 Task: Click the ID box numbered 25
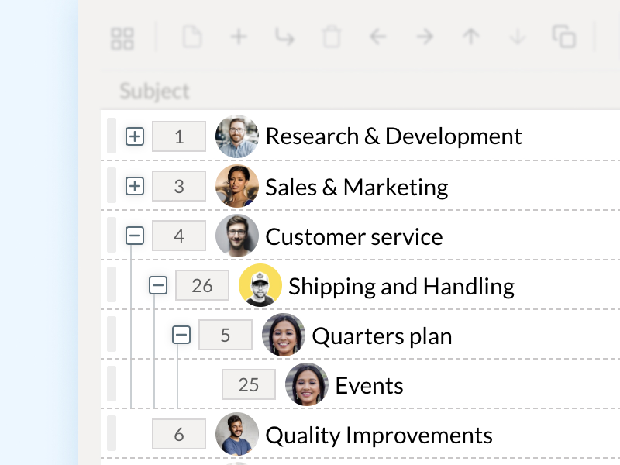click(x=248, y=385)
